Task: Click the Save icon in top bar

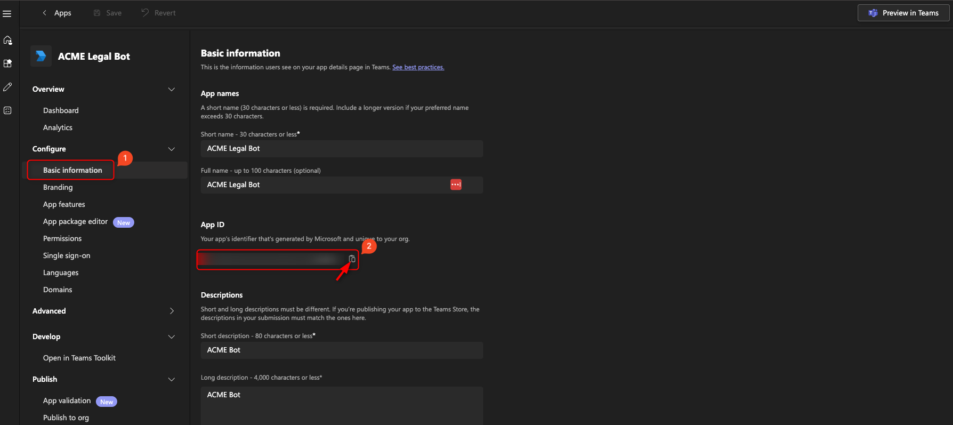Action: coord(97,13)
